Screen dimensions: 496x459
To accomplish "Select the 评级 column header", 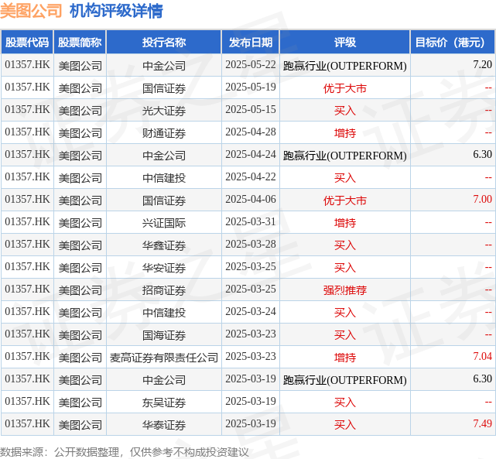I will tap(345, 42).
